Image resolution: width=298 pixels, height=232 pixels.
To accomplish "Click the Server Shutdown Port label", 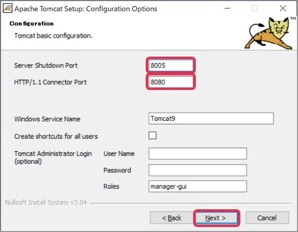I will [x=46, y=66].
